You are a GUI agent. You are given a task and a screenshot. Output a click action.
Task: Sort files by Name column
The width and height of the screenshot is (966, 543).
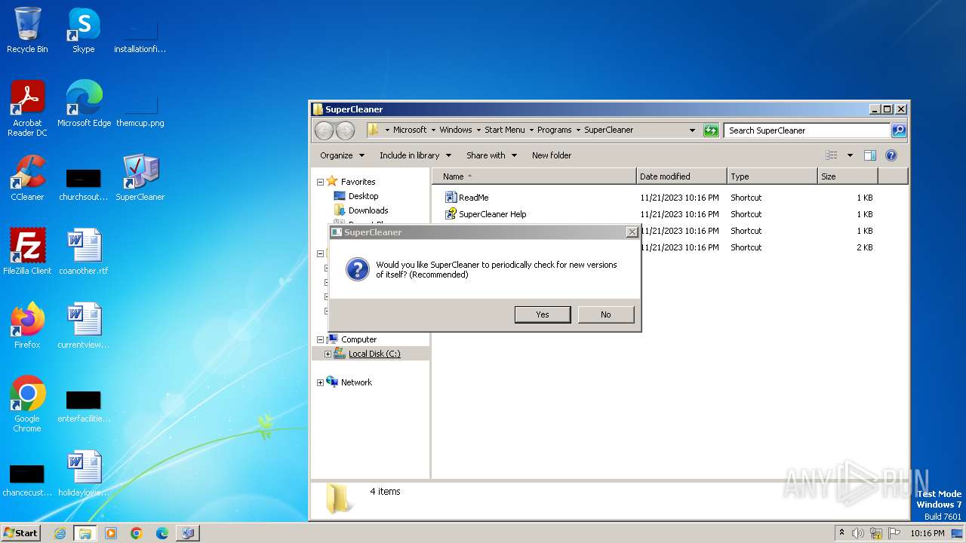click(534, 176)
